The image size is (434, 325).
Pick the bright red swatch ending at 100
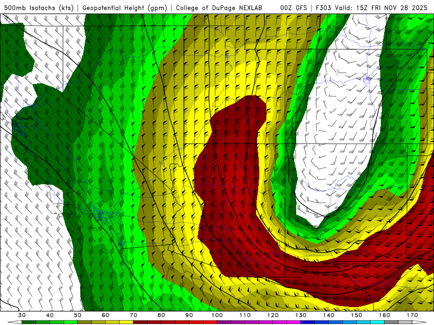click(210, 322)
